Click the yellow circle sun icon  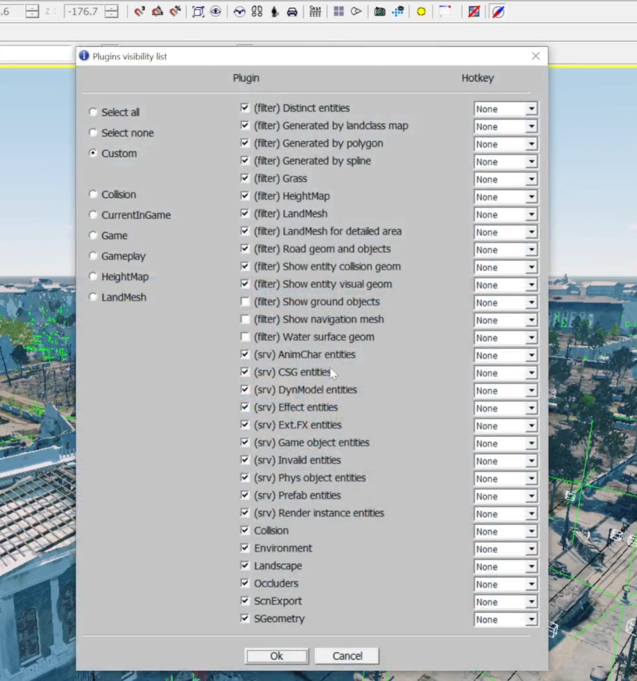pyautogui.click(x=421, y=12)
